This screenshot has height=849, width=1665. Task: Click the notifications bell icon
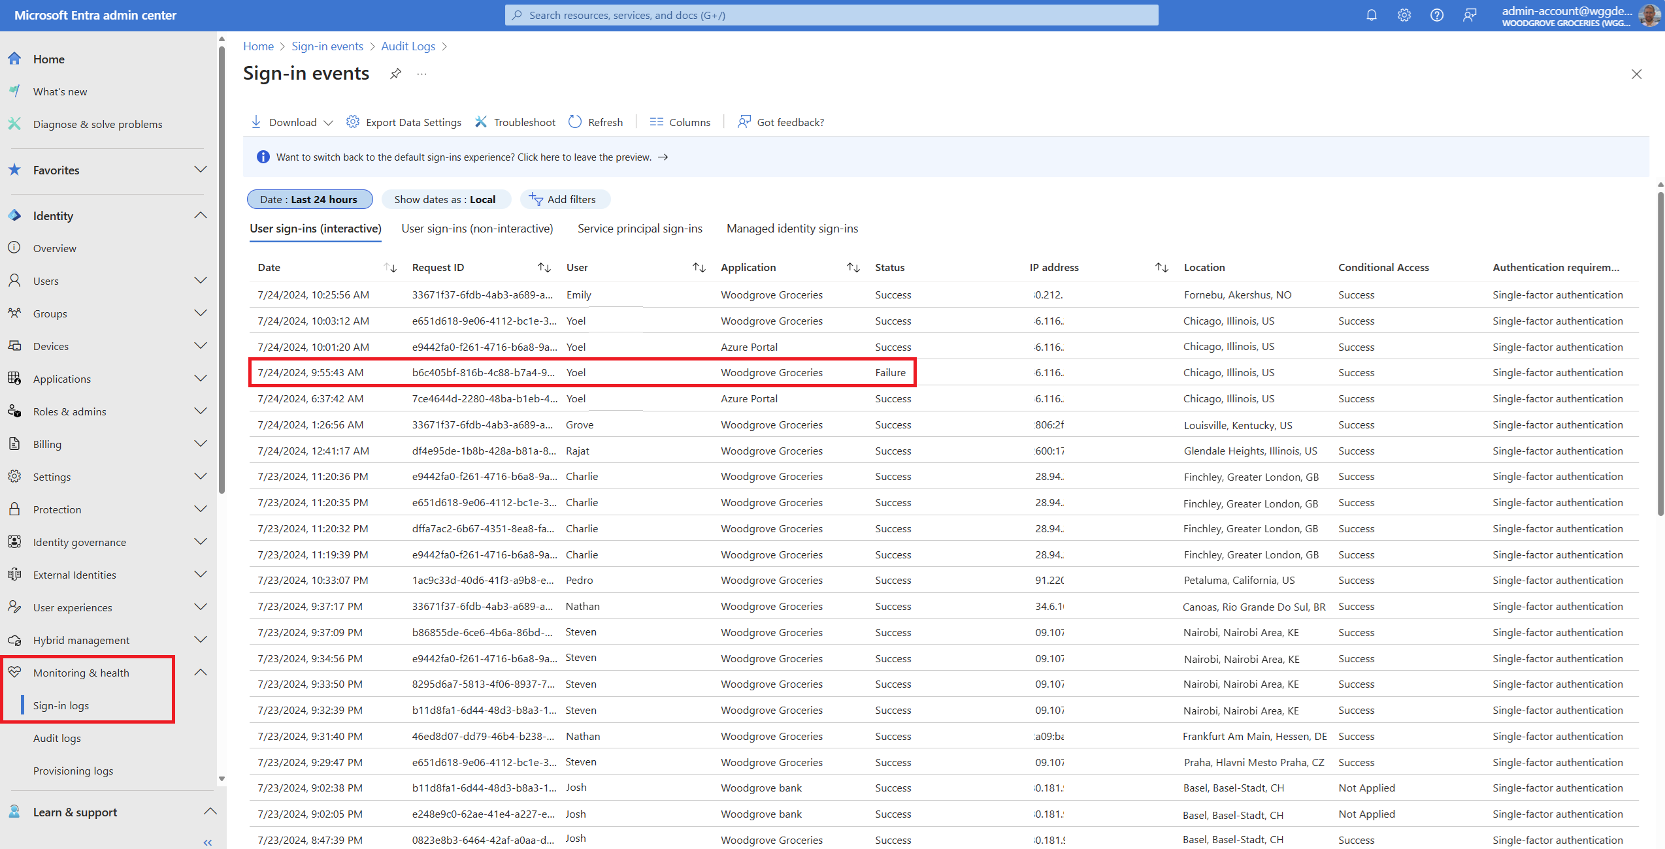[1372, 15]
